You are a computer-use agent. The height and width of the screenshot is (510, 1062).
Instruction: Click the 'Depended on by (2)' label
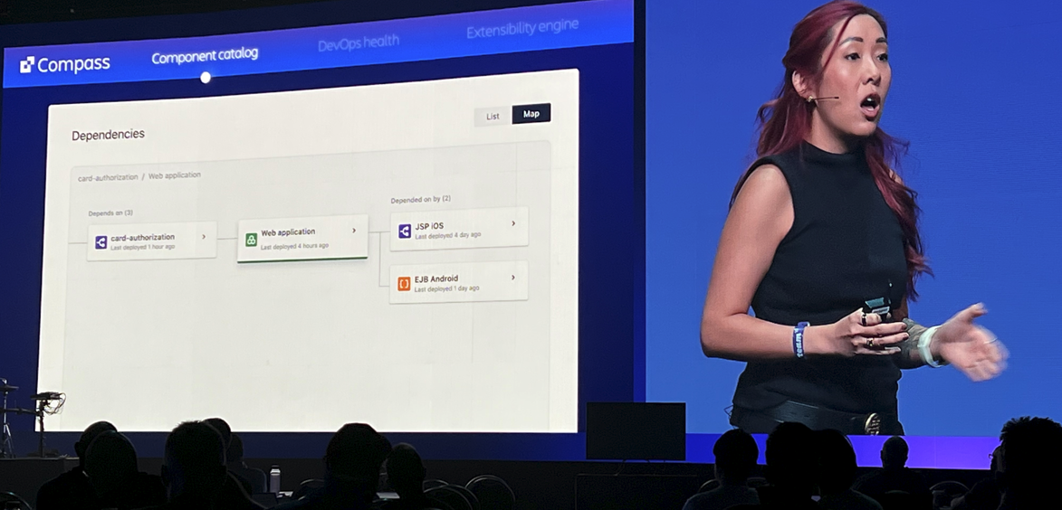[x=421, y=200]
